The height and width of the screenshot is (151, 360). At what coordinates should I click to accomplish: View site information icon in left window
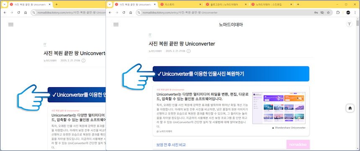click(33, 13)
